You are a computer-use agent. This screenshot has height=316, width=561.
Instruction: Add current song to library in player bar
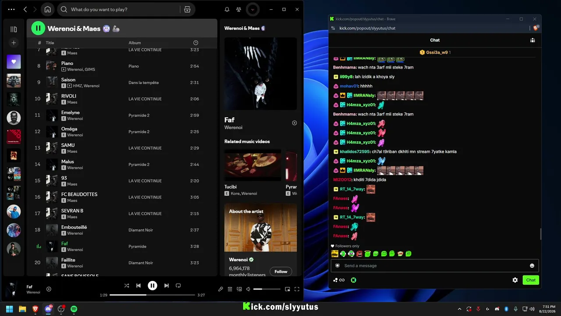click(x=49, y=289)
